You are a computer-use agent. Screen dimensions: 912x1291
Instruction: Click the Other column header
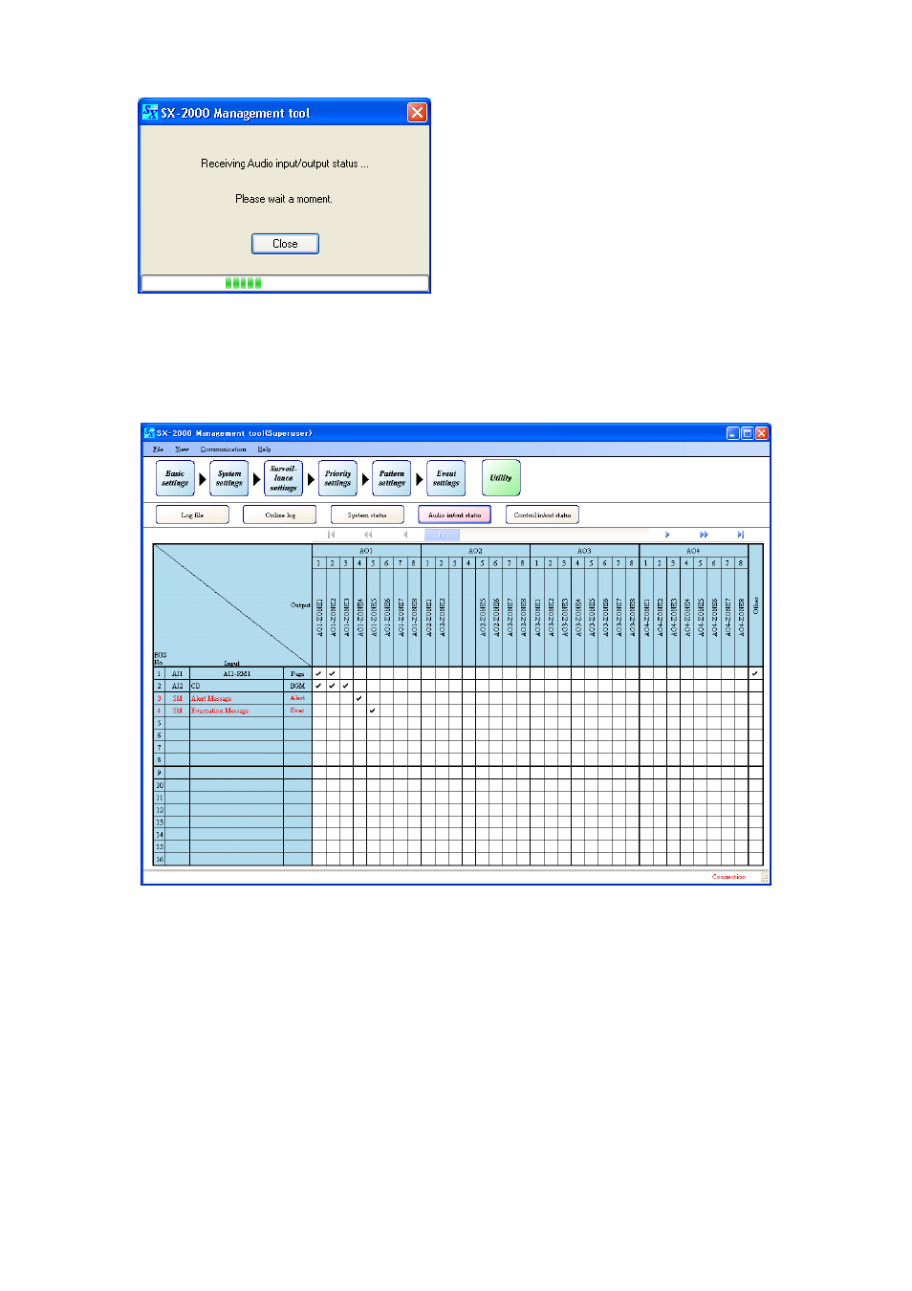pos(755,605)
